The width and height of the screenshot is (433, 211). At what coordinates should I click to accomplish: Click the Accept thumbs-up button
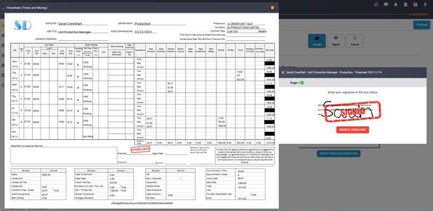click(317, 41)
